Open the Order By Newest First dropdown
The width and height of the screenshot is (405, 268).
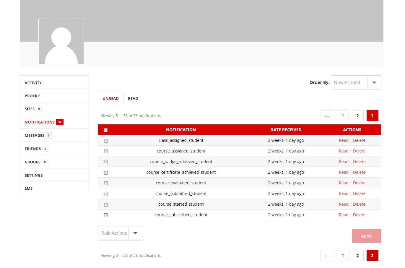tap(356, 82)
